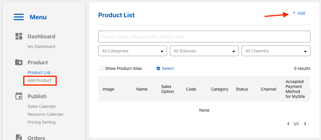This screenshot has height=140, width=321.
Task: Open My Dashboard link
Action: pos(41,46)
